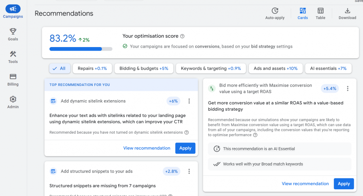Filter by Keywords & targeting +0.9%
This screenshot has width=363, height=196.
211,68
